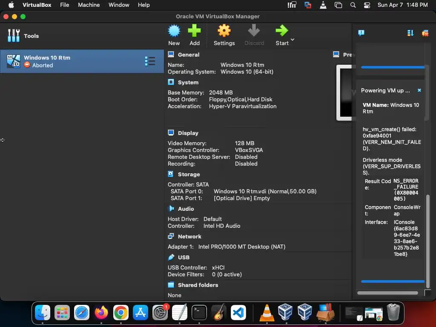Click the VirtualBox menu bar status icon
Image resolution: width=436 pixels, height=327 pixels.
307,5
